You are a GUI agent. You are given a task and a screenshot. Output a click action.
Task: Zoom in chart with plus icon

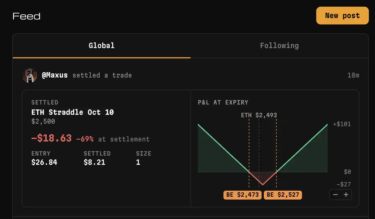[346, 195]
